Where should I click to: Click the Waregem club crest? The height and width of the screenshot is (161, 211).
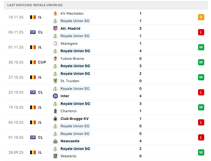click(55, 44)
